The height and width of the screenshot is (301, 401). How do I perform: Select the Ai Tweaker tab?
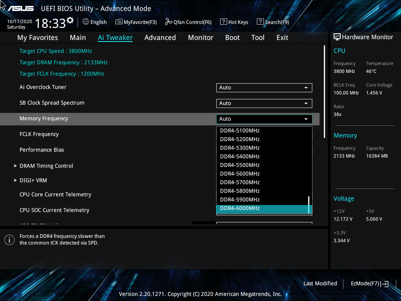coord(116,38)
